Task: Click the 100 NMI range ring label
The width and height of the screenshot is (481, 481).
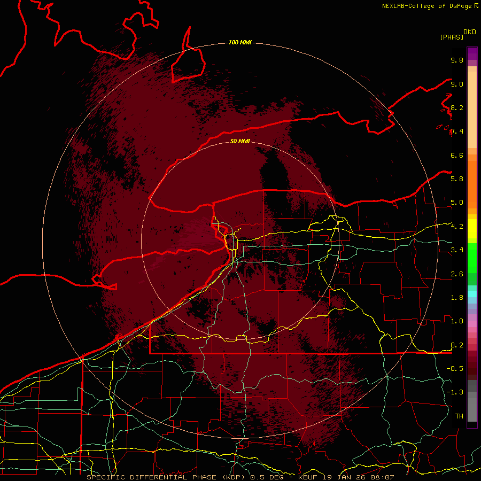Action: tap(240, 42)
